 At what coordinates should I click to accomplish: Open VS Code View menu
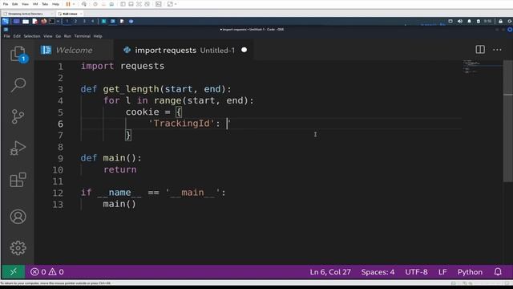(48, 36)
